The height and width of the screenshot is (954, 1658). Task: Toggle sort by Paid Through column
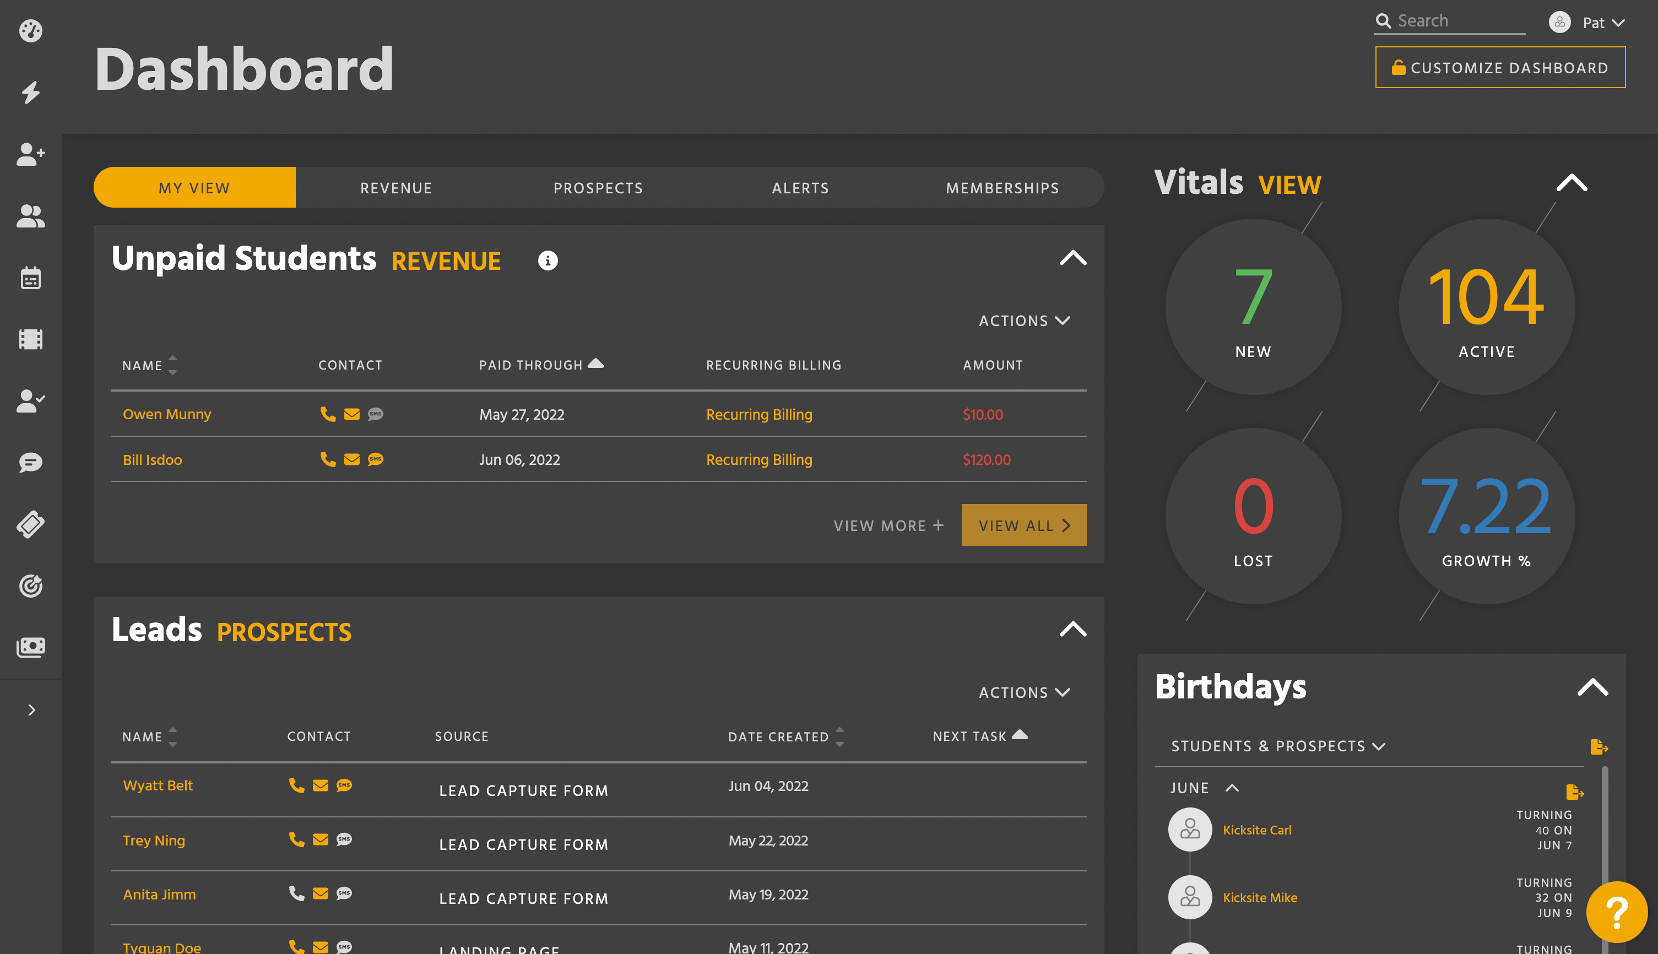coord(595,364)
